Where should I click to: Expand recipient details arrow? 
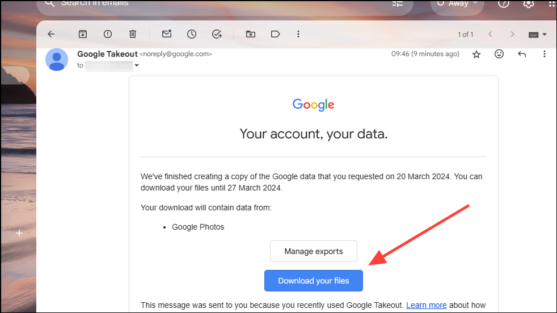click(136, 65)
